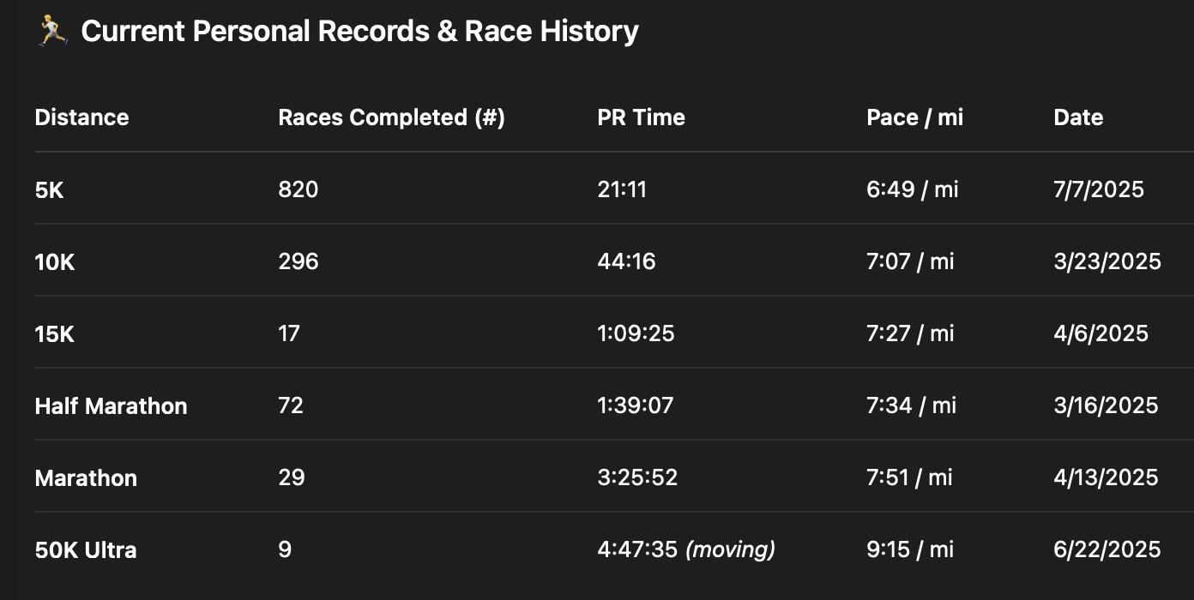
Task: Click the Marathon row label
Action: pos(86,477)
